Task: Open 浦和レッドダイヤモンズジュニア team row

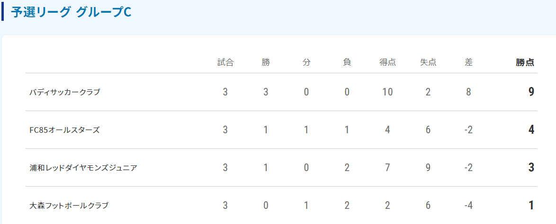Action: pos(281,167)
